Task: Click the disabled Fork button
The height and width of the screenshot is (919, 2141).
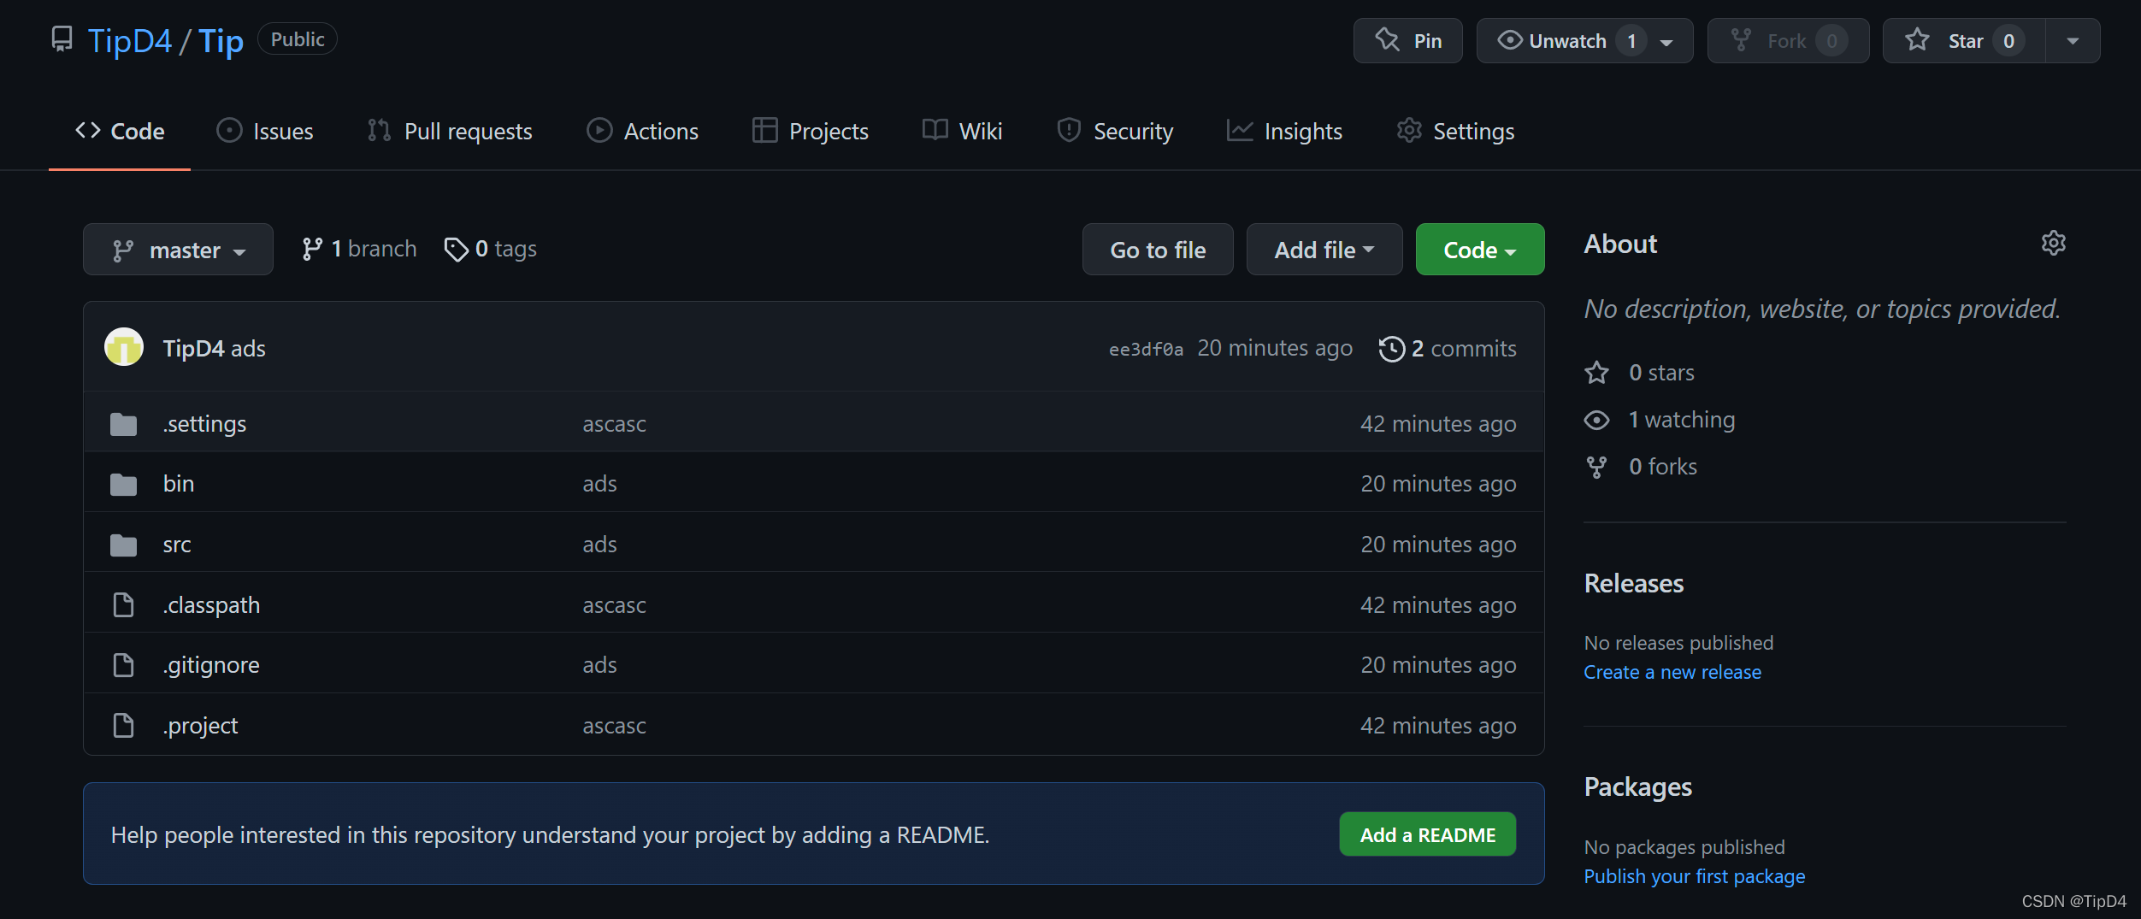Action: [x=1788, y=40]
